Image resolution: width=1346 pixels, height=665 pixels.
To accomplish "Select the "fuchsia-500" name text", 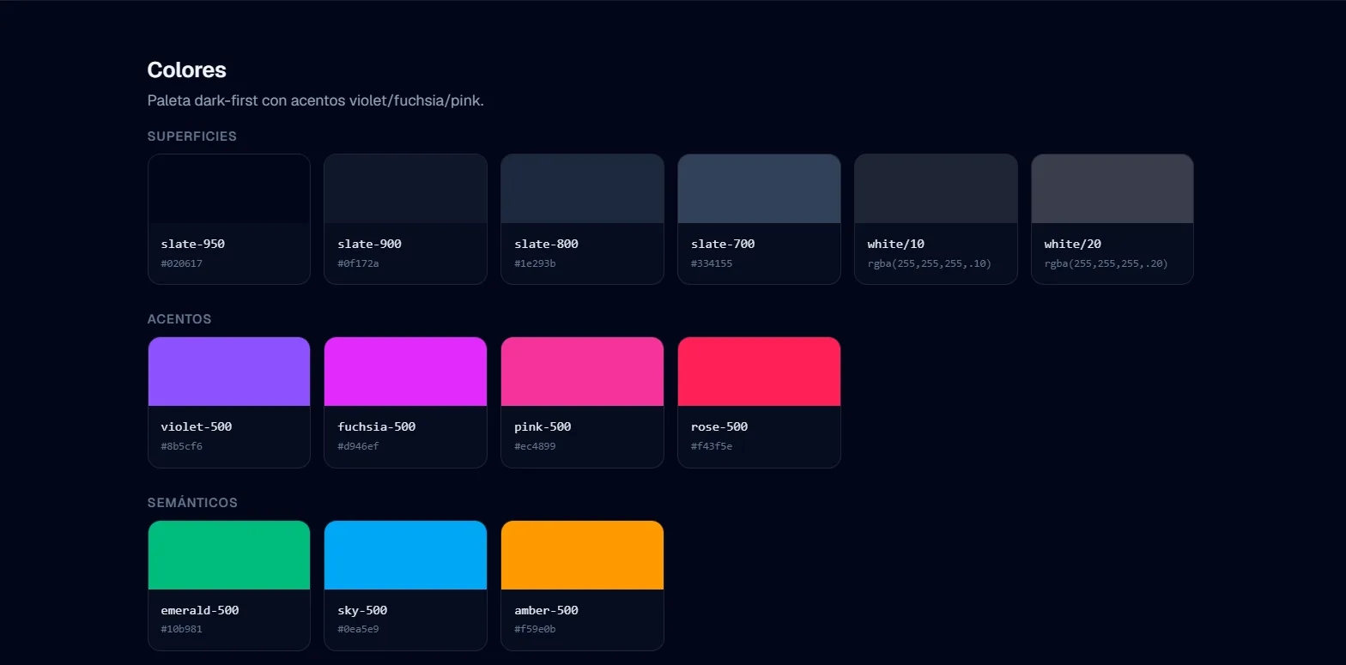I will [377, 426].
